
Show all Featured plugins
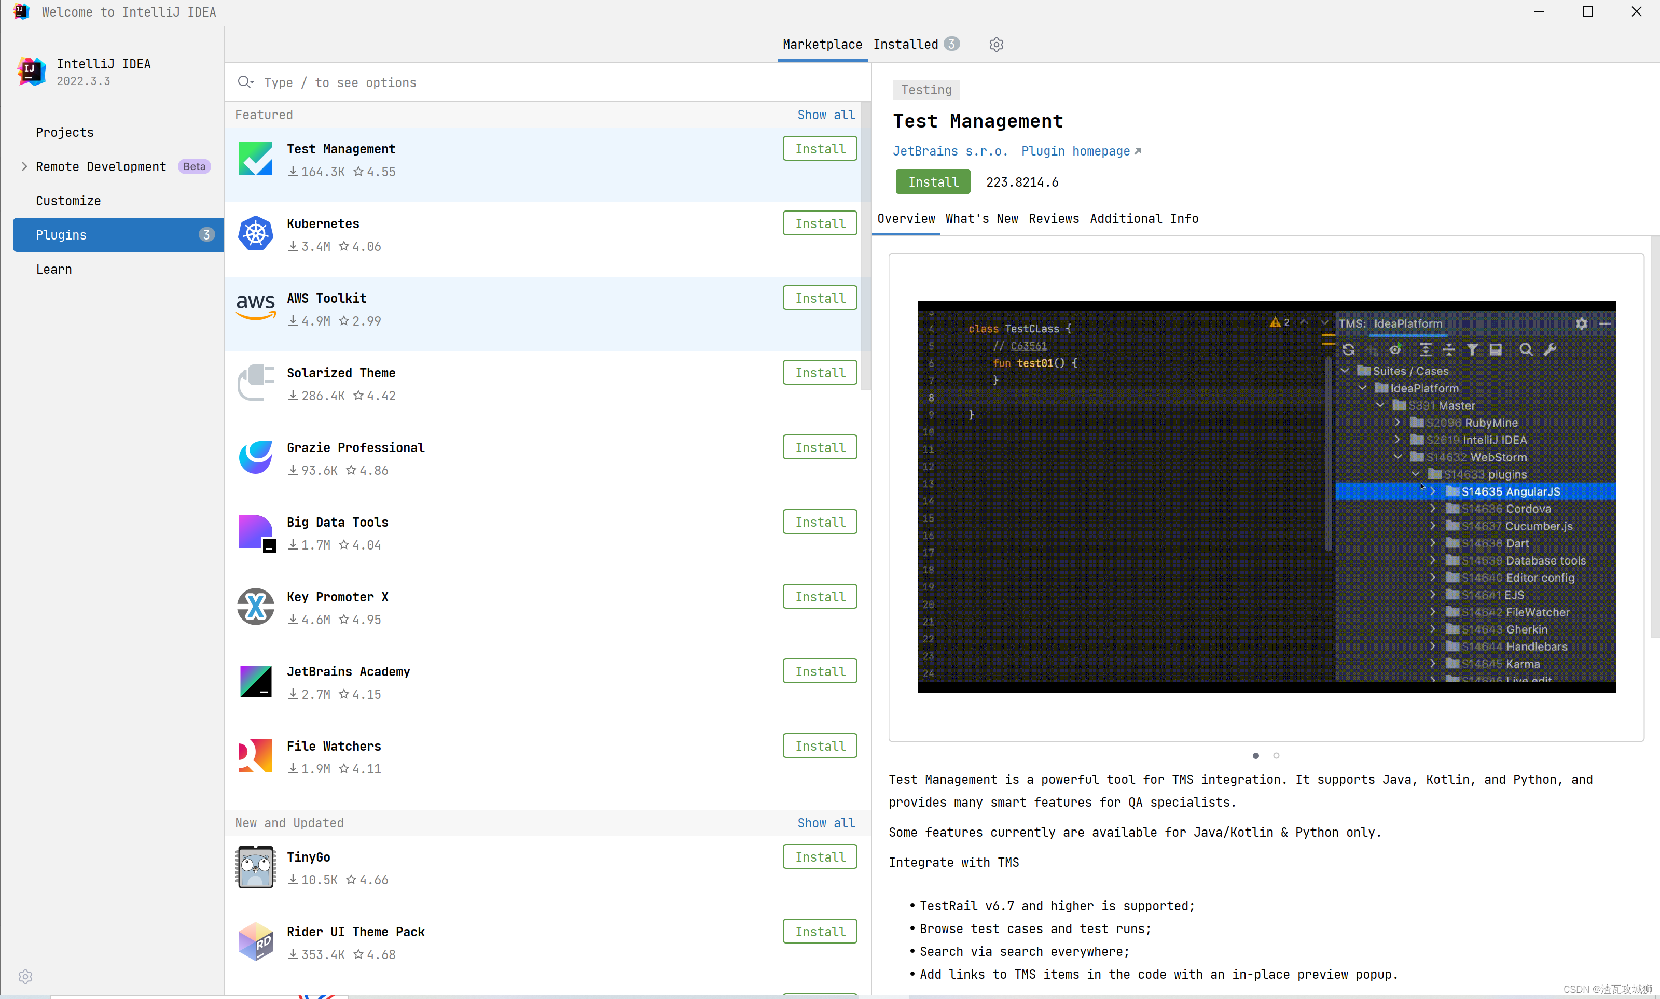[826, 115]
